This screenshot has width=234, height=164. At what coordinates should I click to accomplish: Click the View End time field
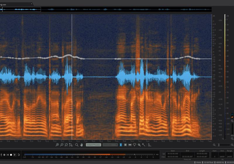(187, 157)
